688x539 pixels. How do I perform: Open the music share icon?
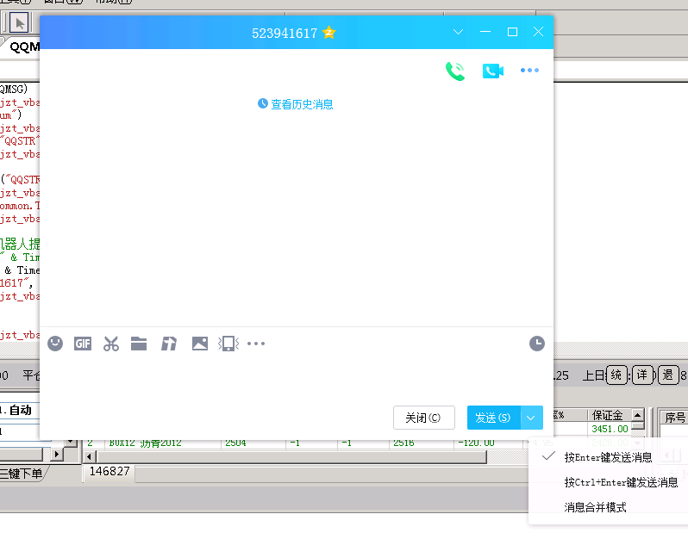click(169, 344)
